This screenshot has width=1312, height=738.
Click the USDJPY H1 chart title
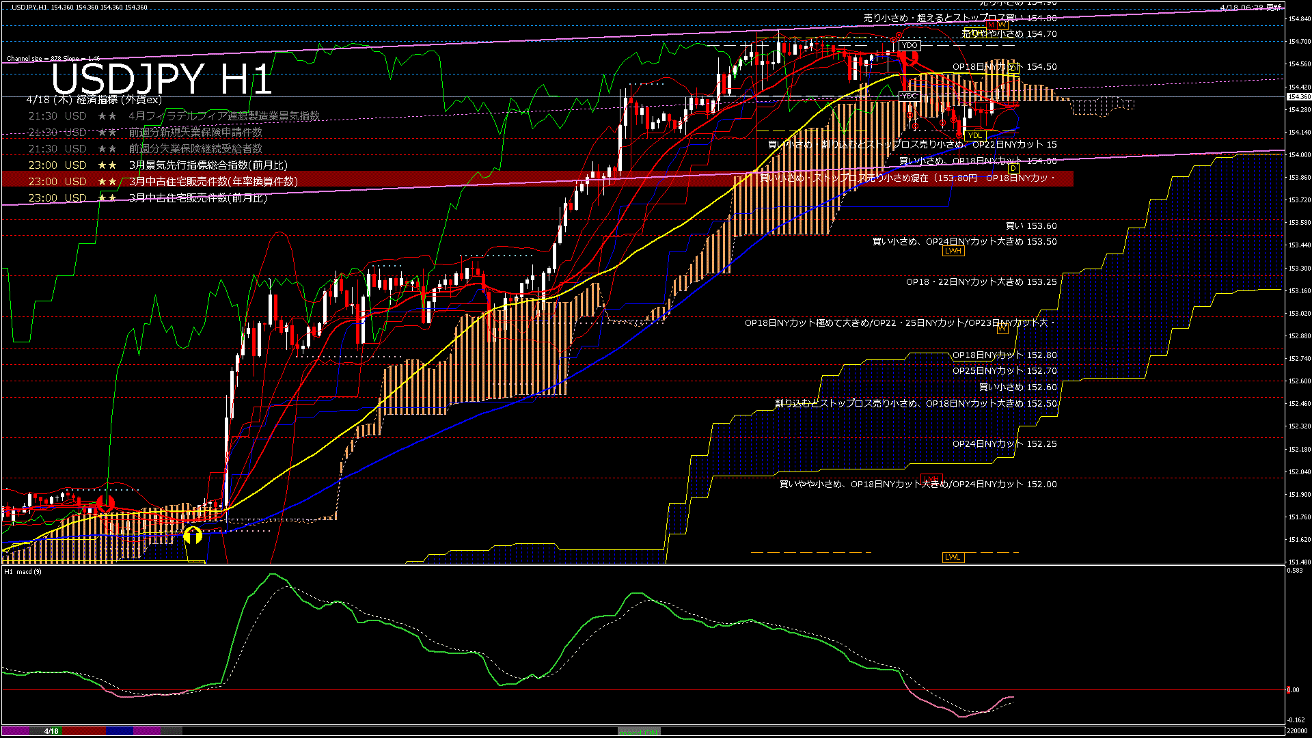pos(161,79)
